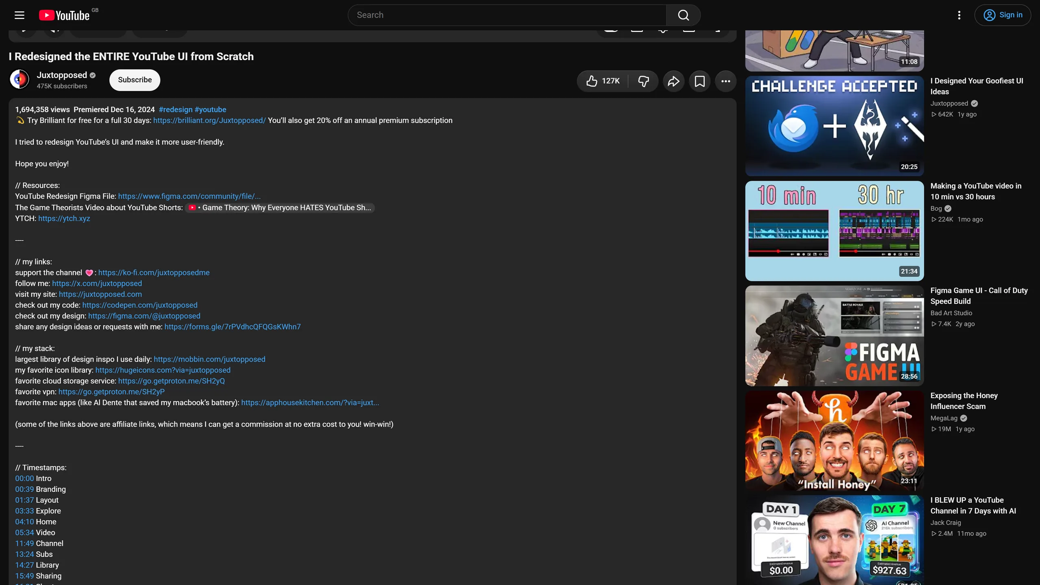Sign in to YouTube
1040x585 pixels.
(x=1003, y=15)
